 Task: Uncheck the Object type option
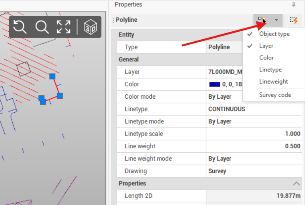coord(274,34)
